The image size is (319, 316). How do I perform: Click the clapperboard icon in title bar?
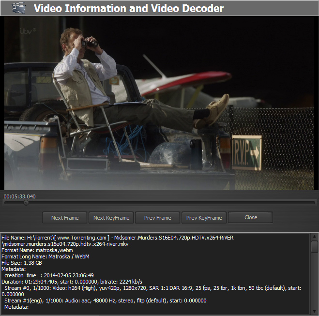pyautogui.click(x=19, y=8)
